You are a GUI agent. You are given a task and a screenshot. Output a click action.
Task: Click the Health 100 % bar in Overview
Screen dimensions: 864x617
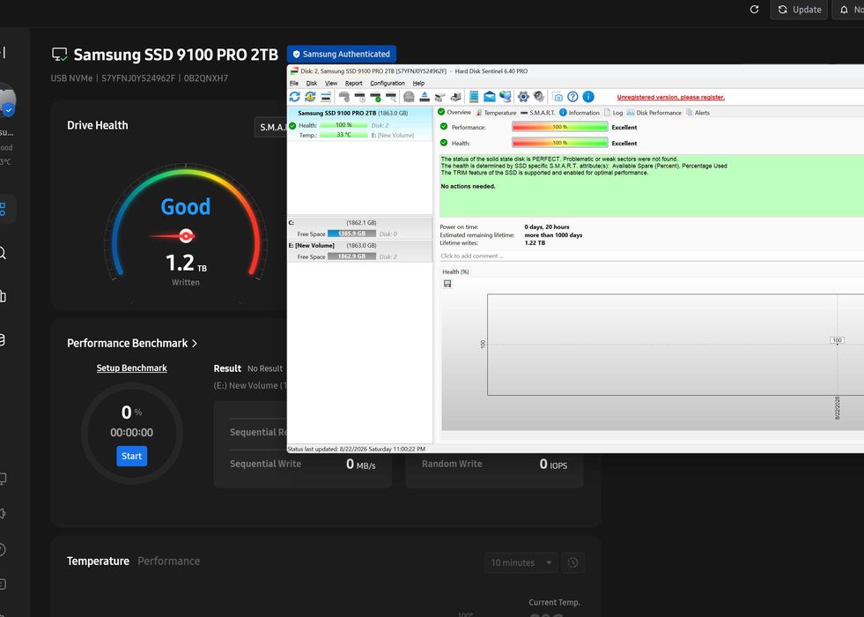point(560,143)
